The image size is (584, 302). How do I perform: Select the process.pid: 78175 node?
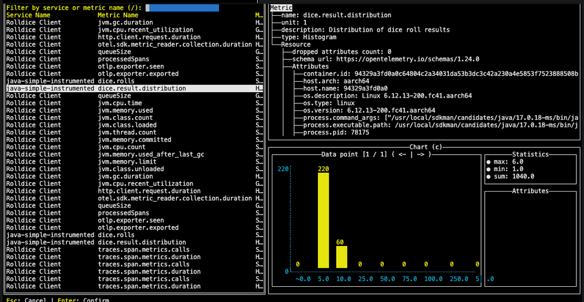tap(336, 133)
